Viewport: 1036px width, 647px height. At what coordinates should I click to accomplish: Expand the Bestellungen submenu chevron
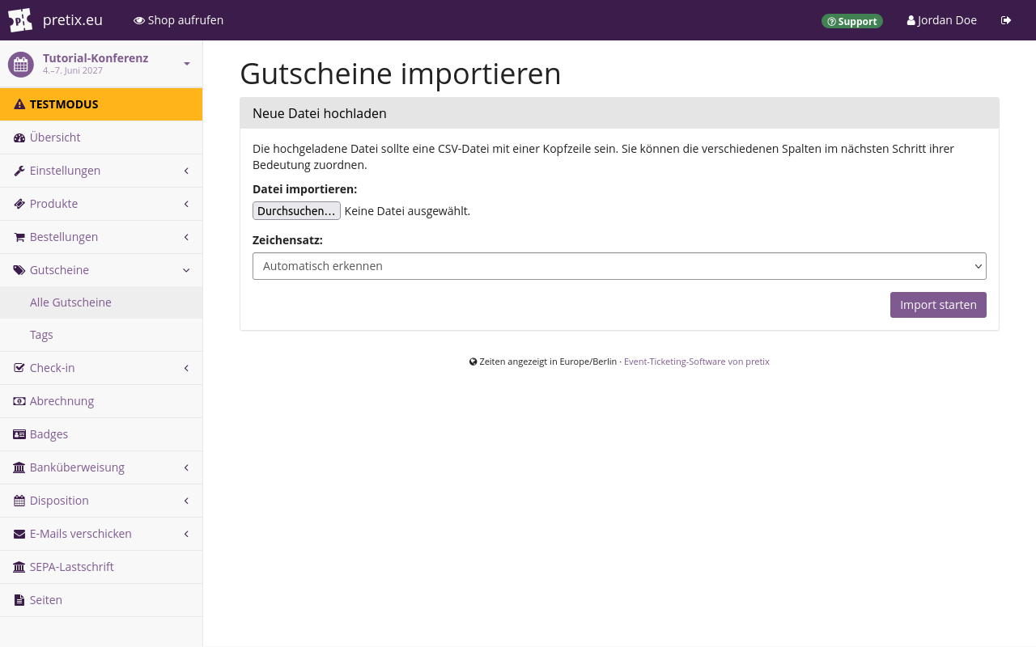[x=186, y=237]
